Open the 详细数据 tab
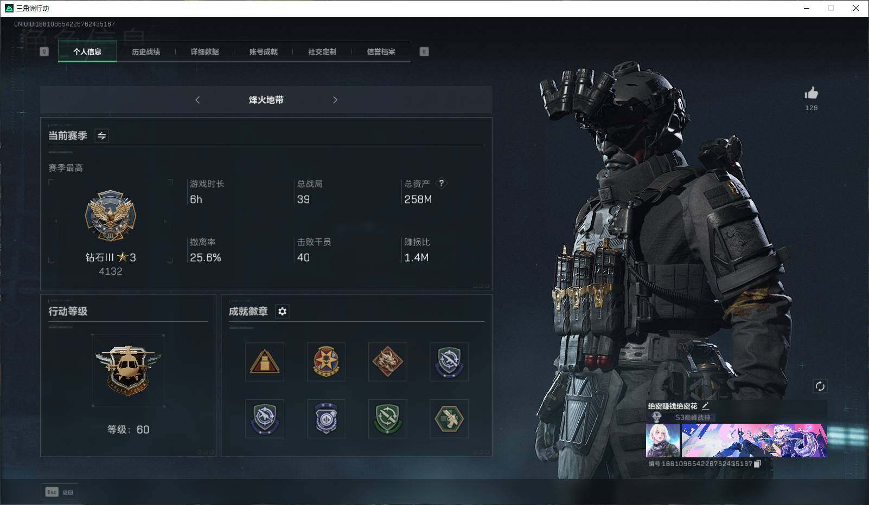 coord(205,51)
